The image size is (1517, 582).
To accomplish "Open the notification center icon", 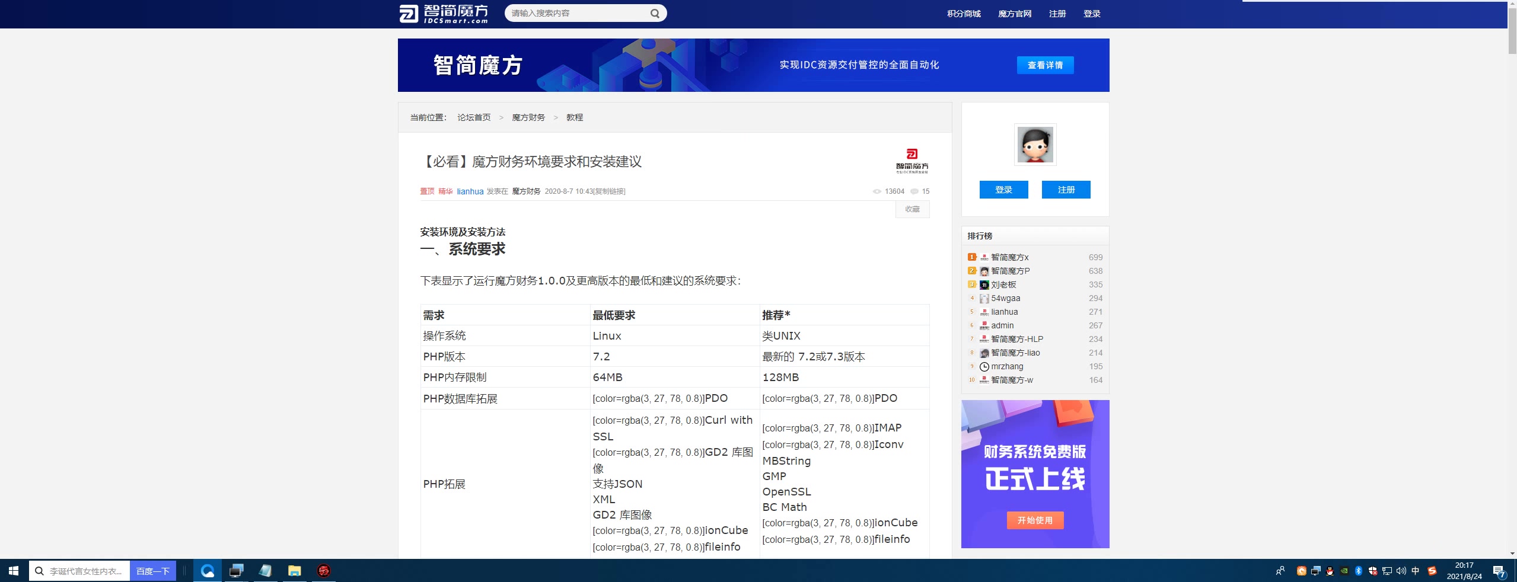I will [x=1499, y=571].
